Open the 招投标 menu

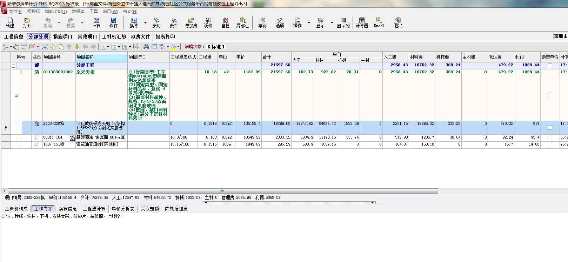click(33, 12)
